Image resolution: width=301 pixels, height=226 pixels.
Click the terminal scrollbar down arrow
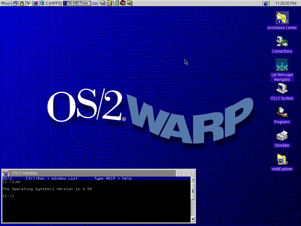(x=193, y=219)
